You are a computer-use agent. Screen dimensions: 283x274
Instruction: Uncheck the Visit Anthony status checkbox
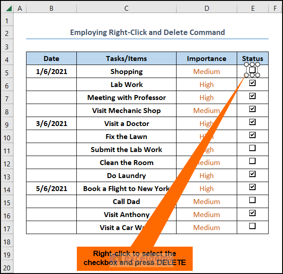click(252, 213)
